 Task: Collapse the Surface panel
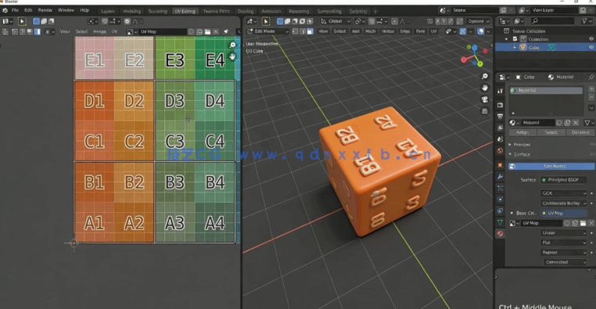click(522, 154)
